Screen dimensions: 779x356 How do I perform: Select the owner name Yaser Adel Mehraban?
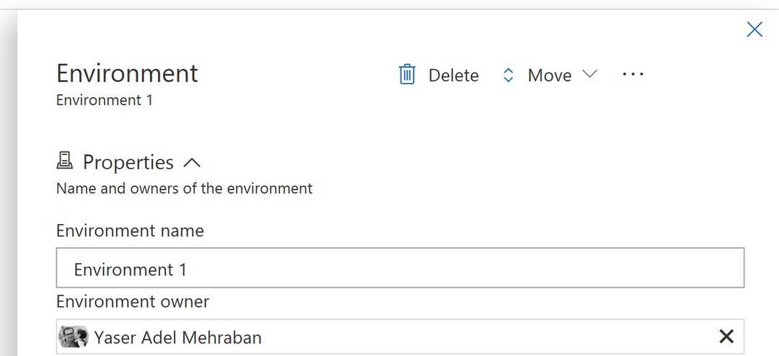178,337
